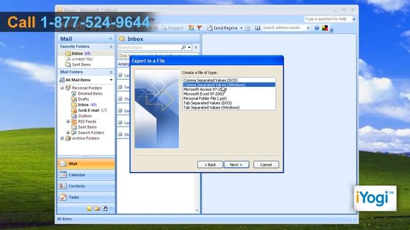Expand the query builder next to Search Inbox
Screen dimensions: 410x230
(x=196, y=47)
